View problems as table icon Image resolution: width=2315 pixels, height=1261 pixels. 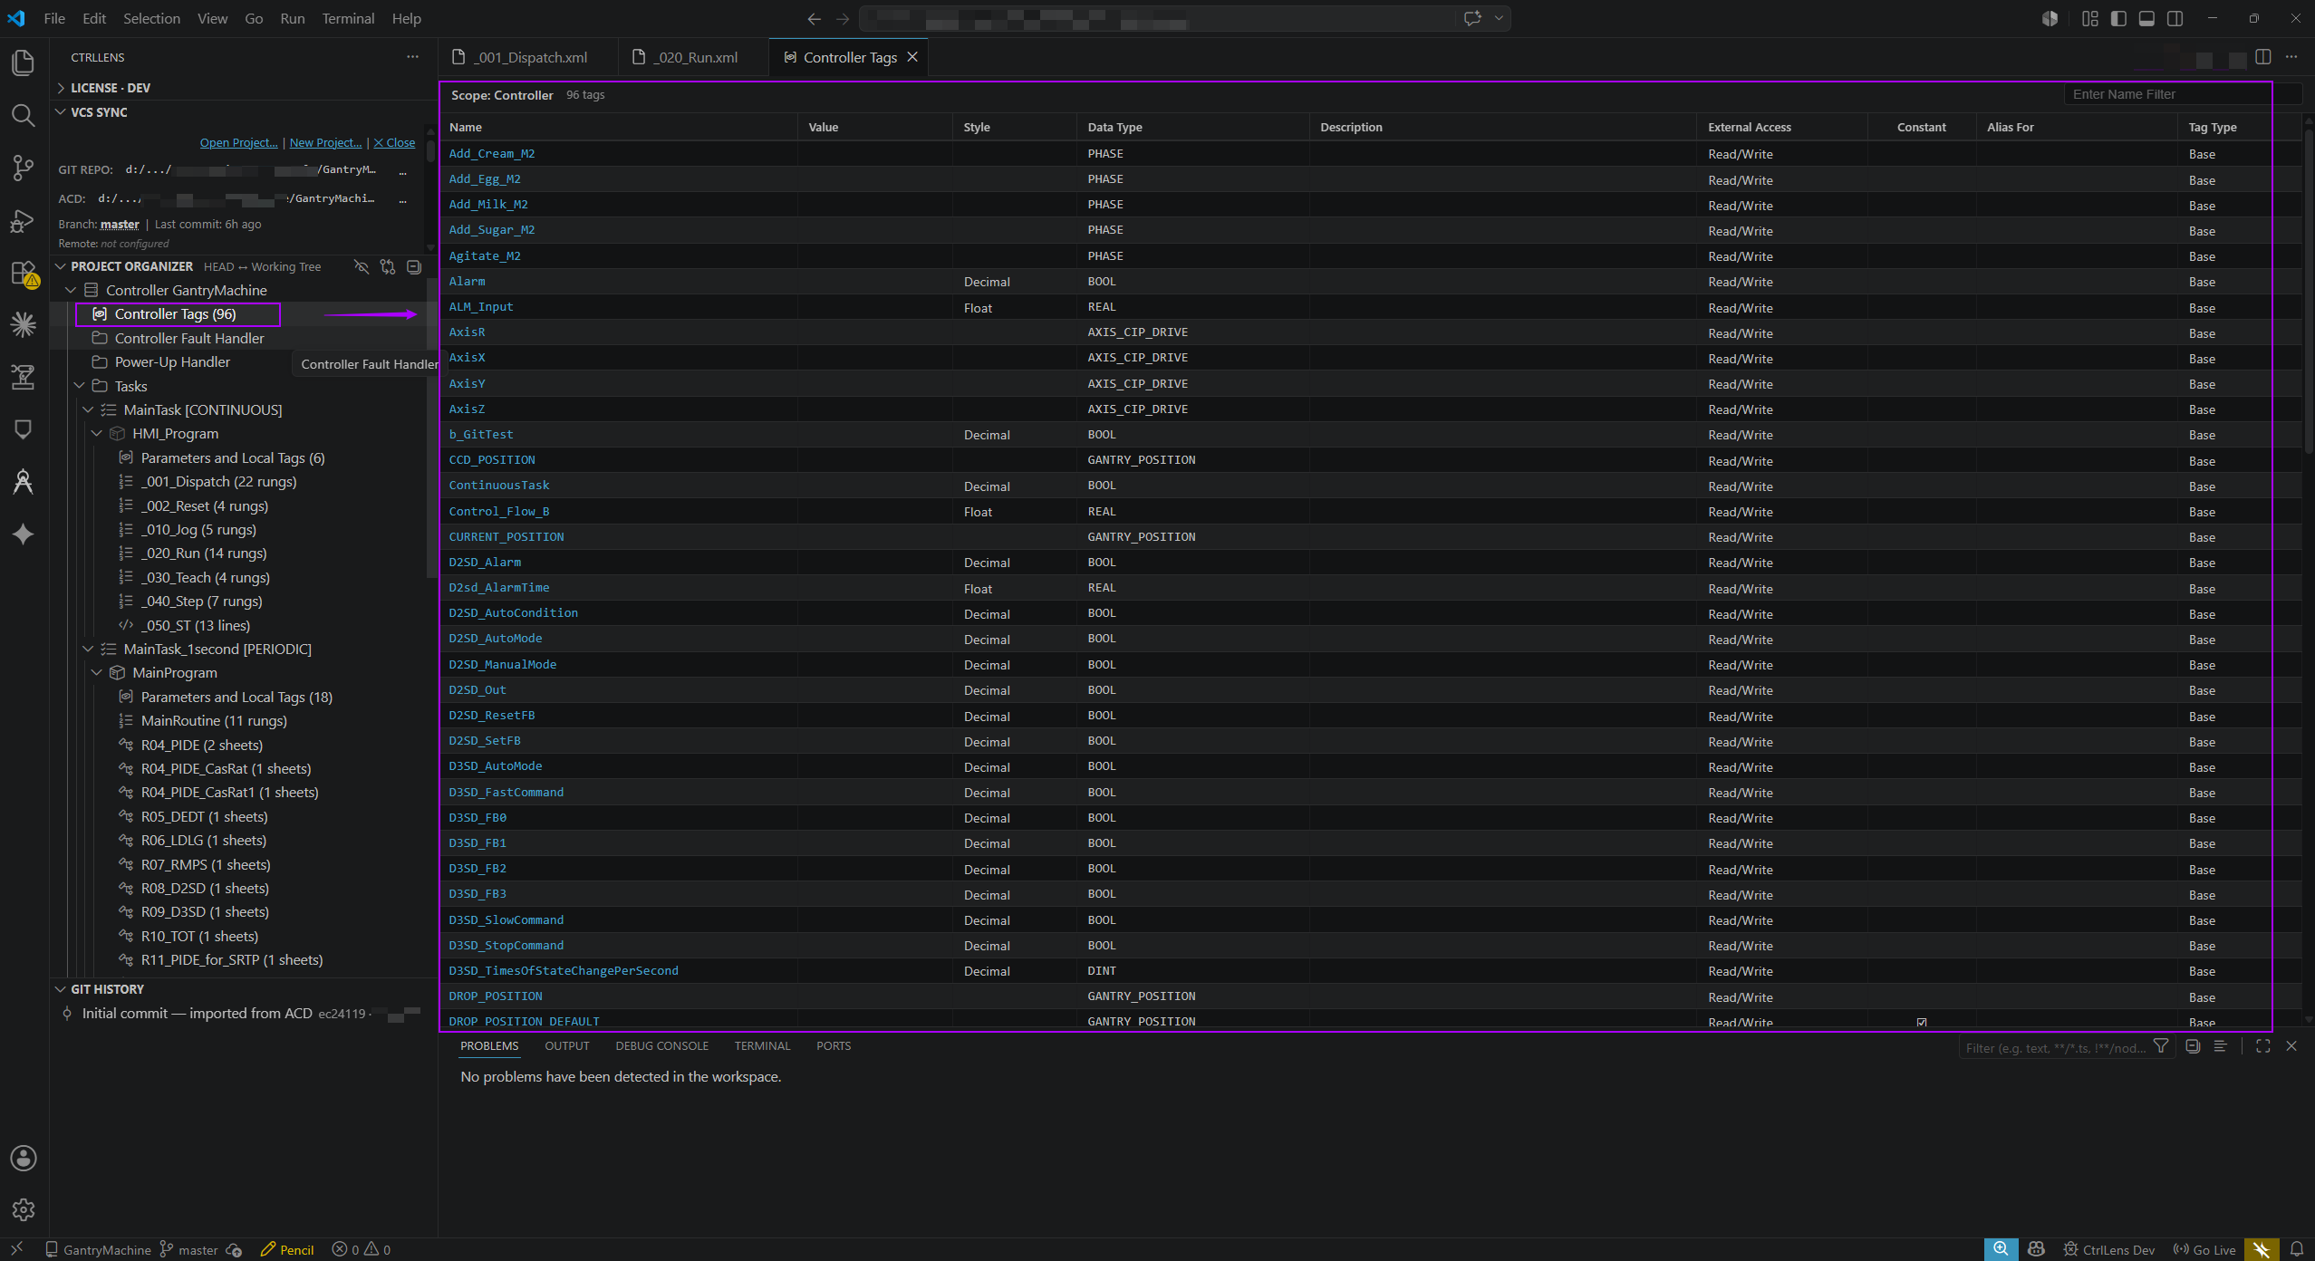2220,1046
